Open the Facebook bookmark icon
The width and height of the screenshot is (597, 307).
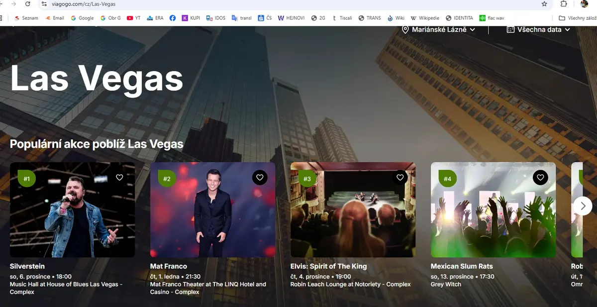coord(172,18)
